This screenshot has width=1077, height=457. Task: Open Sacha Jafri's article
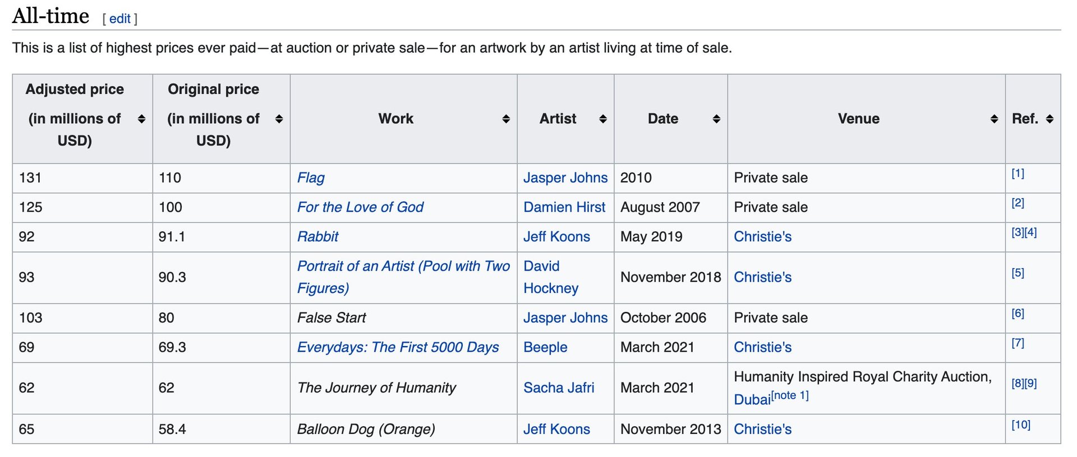[x=559, y=388]
